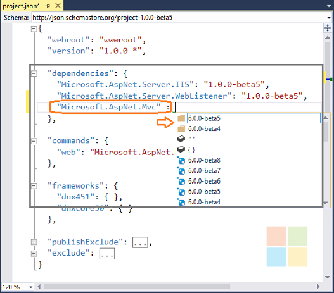Open the tab list dropdown arrow in the title strip

(329, 6)
